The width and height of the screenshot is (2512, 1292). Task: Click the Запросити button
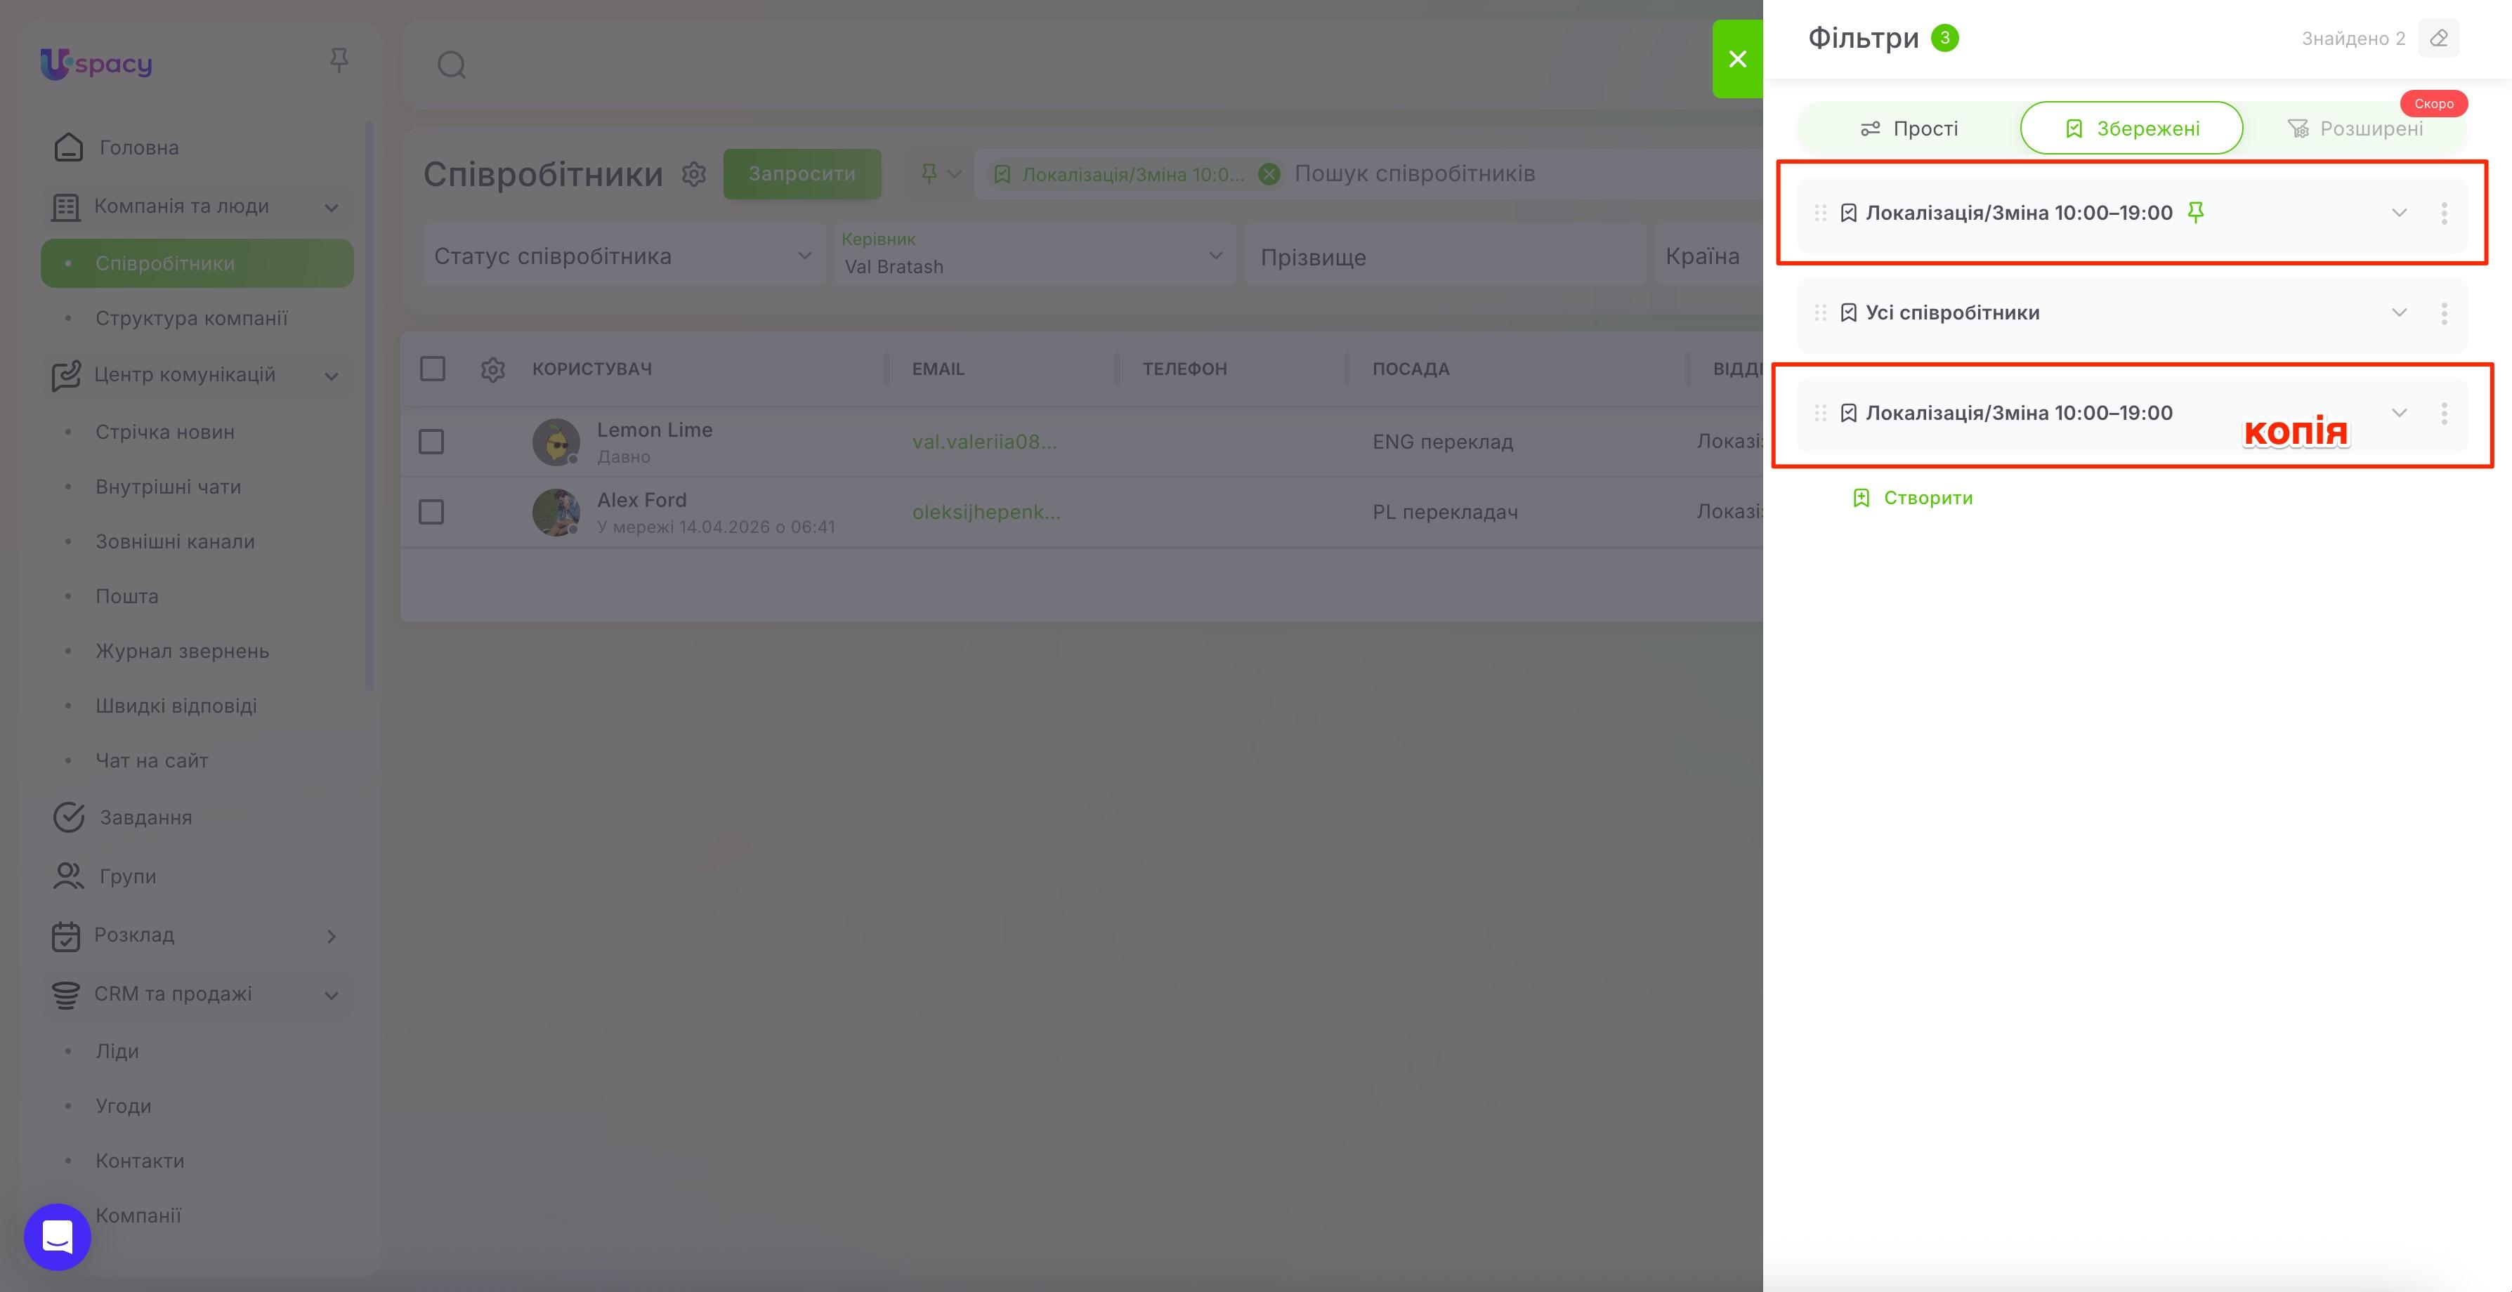[802, 173]
